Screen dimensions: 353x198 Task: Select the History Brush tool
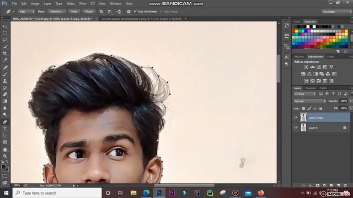tap(5, 88)
